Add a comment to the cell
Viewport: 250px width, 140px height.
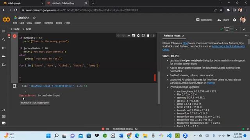pyautogui.click(x=133, y=35)
